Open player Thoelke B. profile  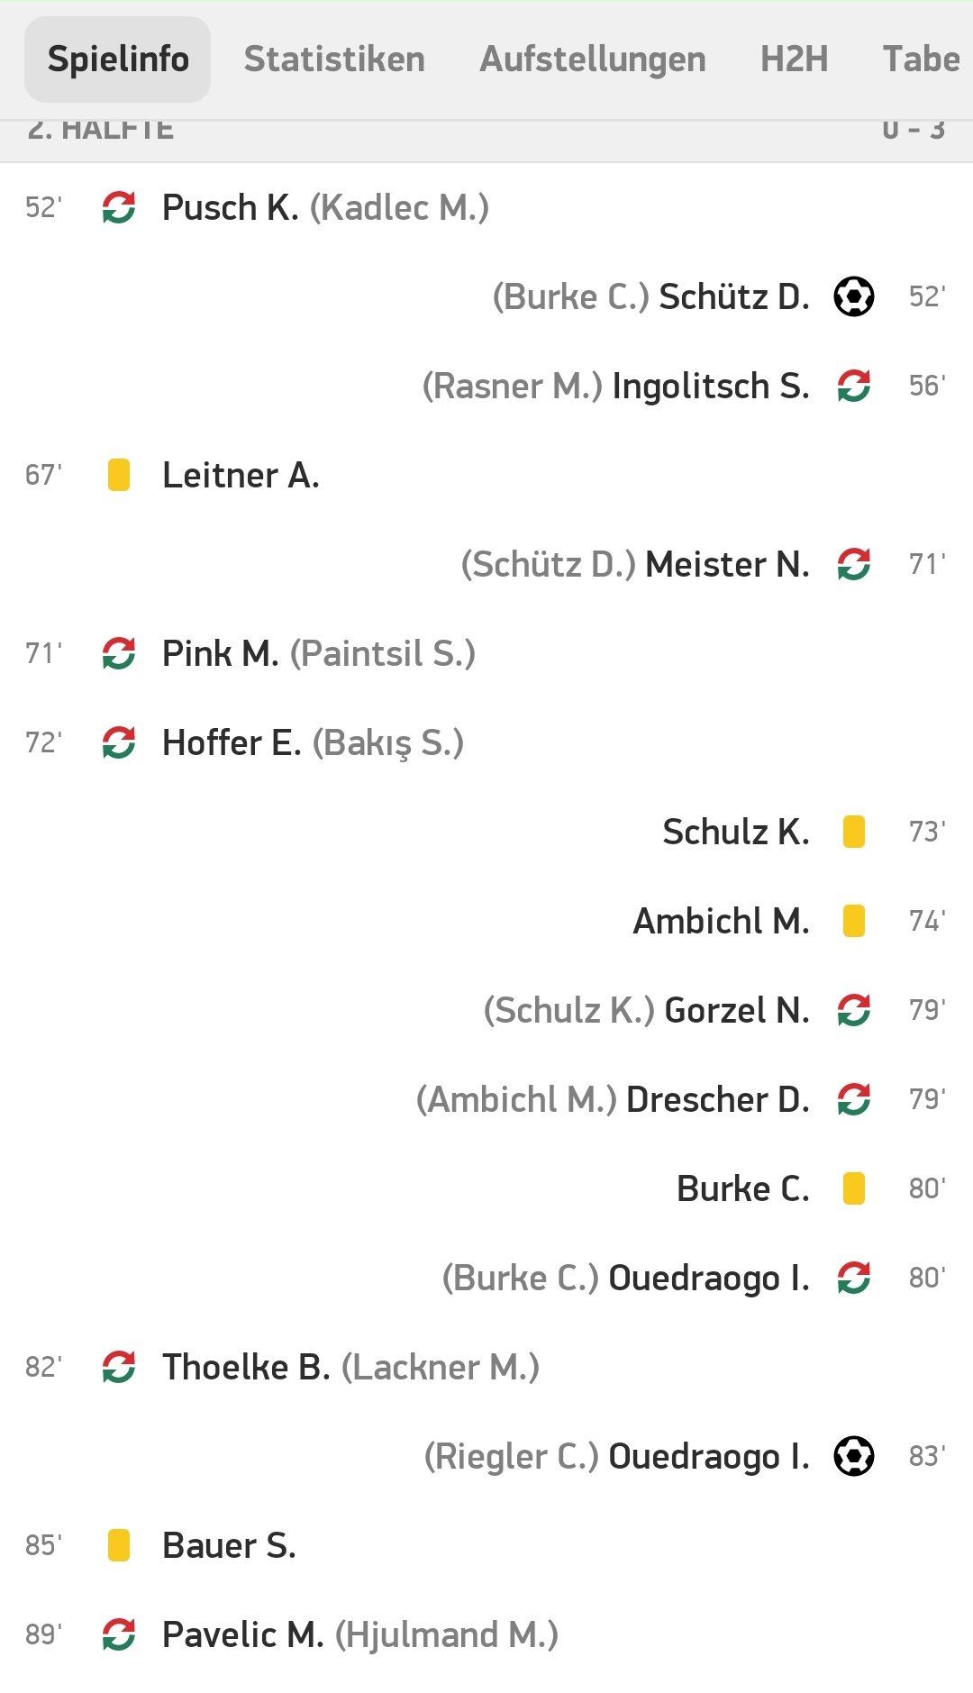pyautogui.click(x=247, y=1367)
